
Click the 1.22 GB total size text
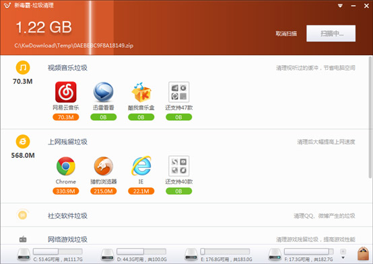coord(44,27)
